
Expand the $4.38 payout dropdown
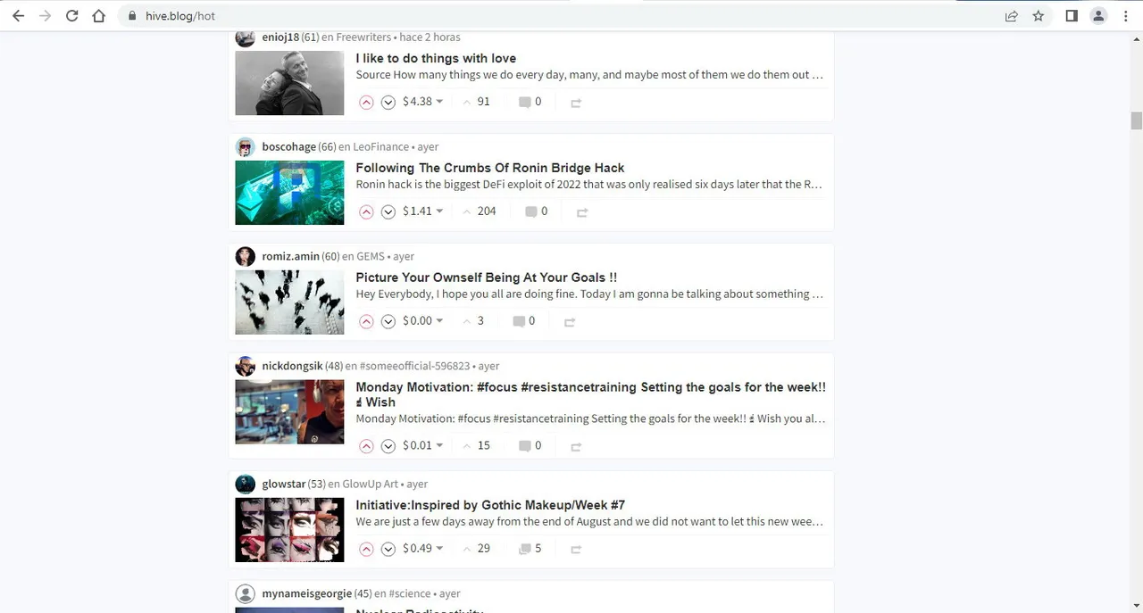423,102
